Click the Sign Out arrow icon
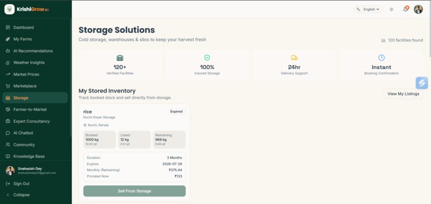 [7, 184]
